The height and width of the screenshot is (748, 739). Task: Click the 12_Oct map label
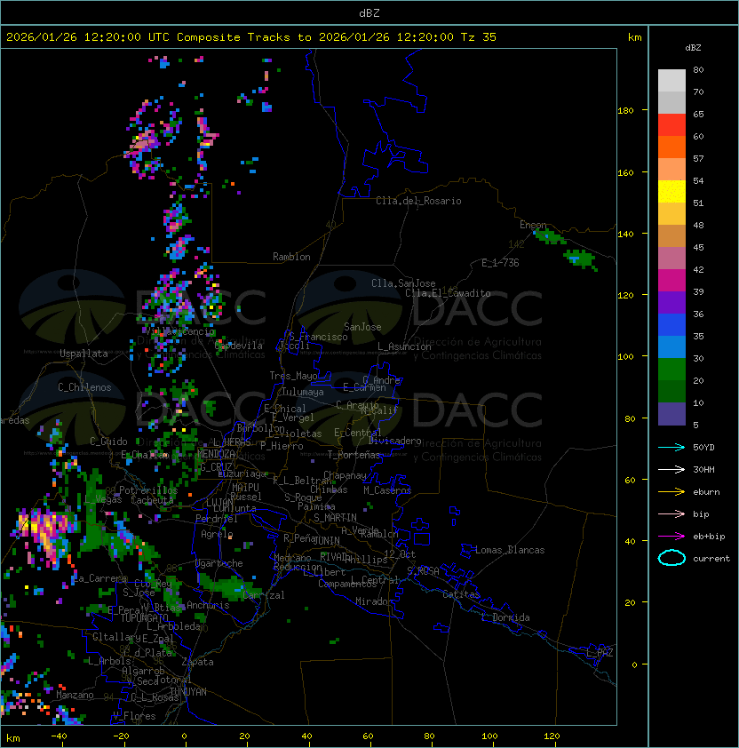pyautogui.click(x=400, y=554)
